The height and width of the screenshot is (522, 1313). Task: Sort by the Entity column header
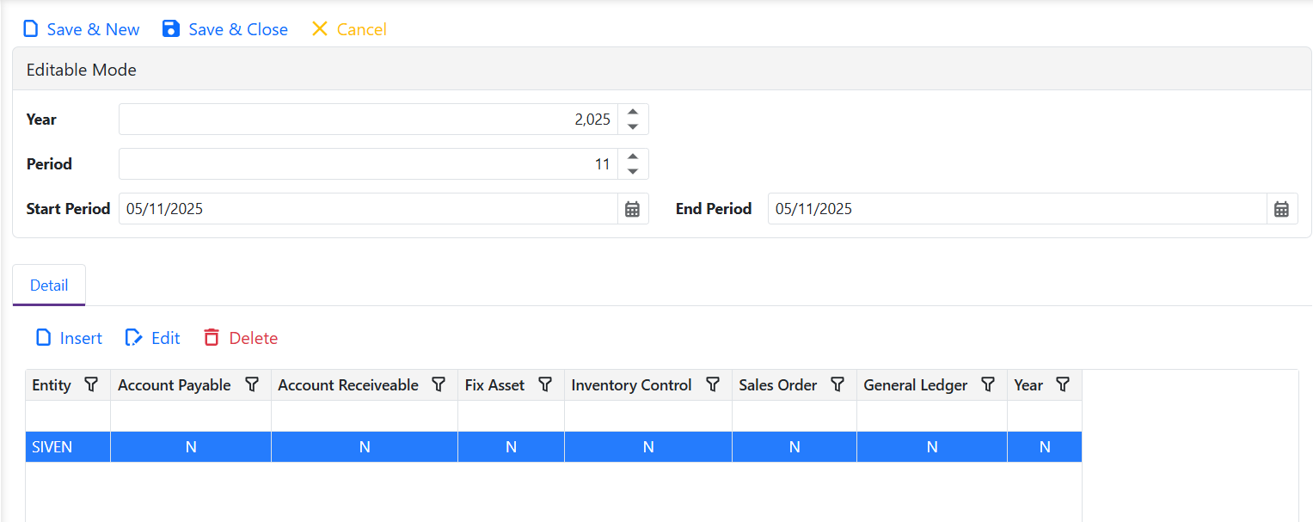click(52, 385)
